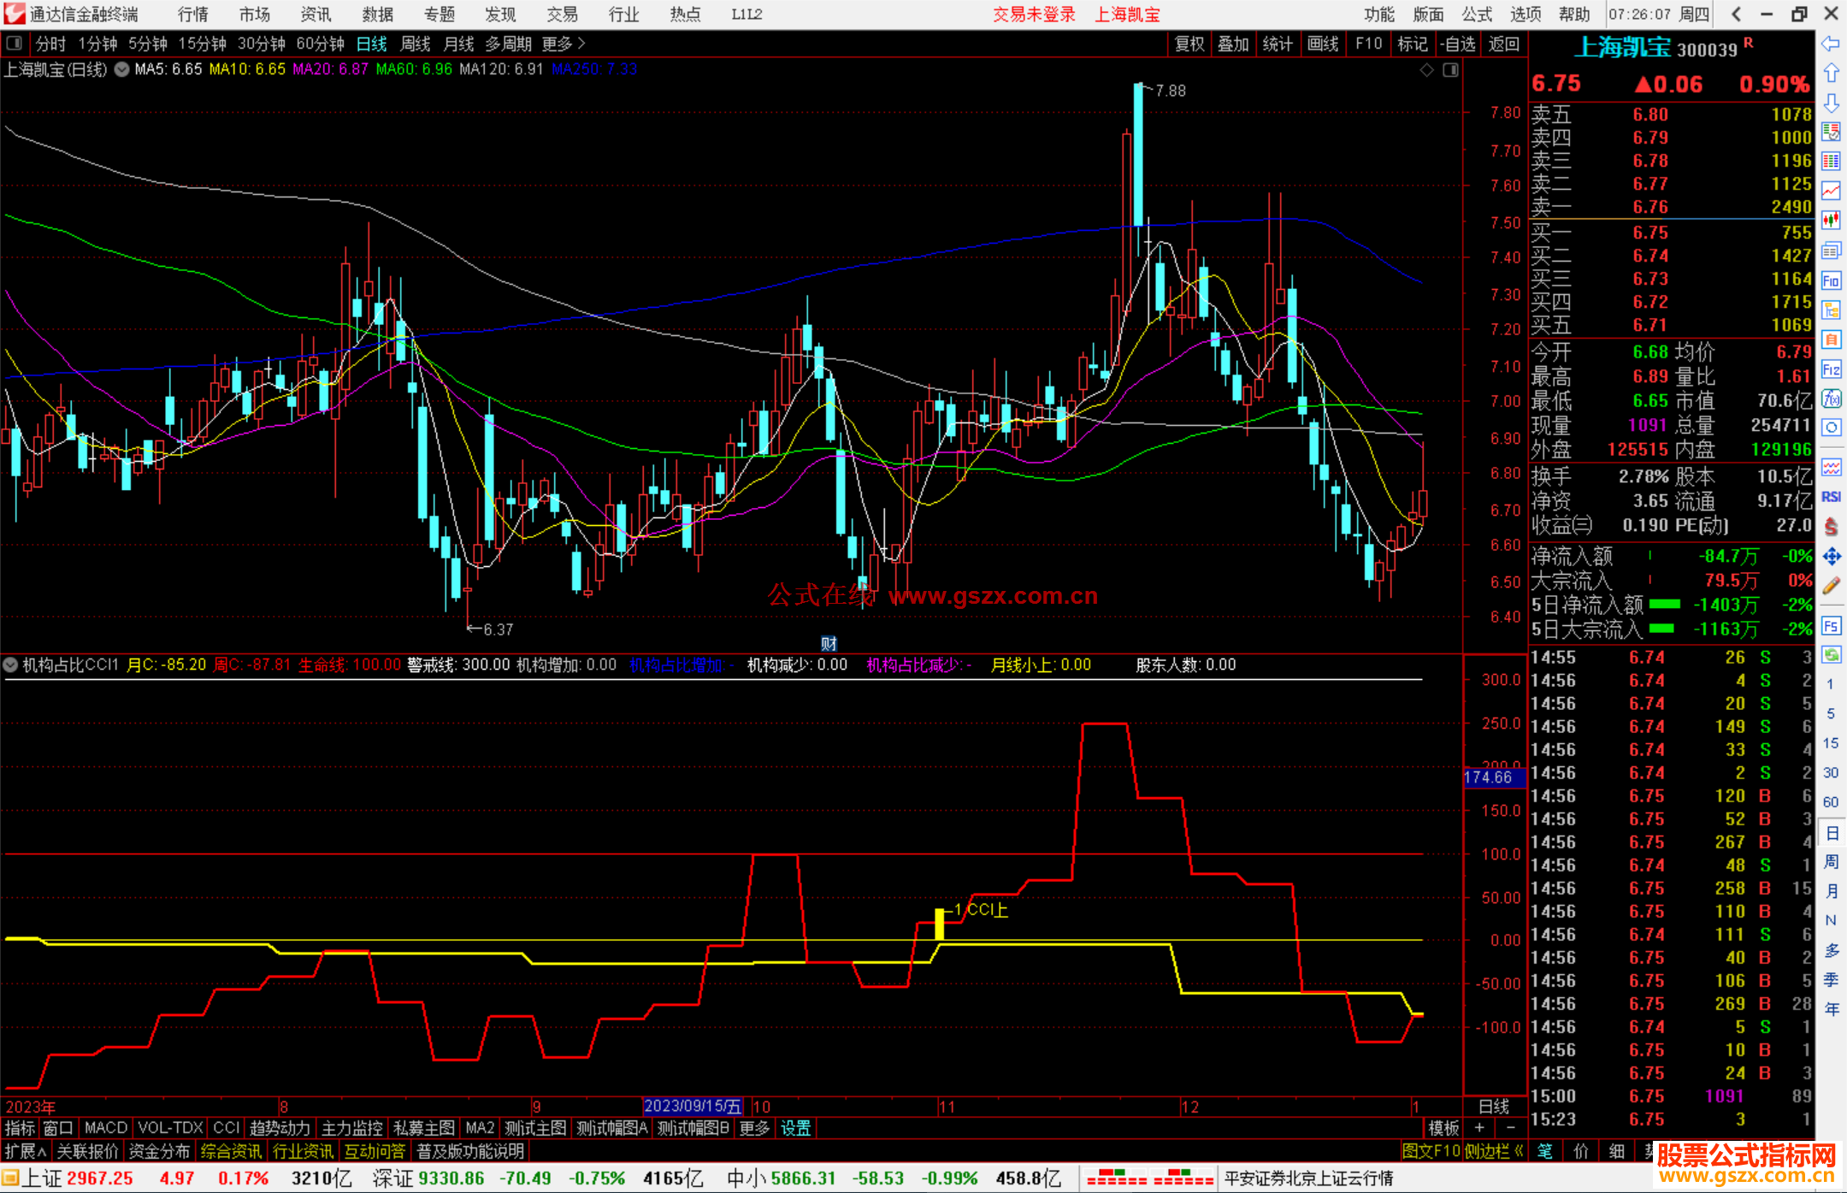Click the 2023/09/15/五 date marker on the axis
This screenshot has width=1847, height=1193.
click(693, 1106)
